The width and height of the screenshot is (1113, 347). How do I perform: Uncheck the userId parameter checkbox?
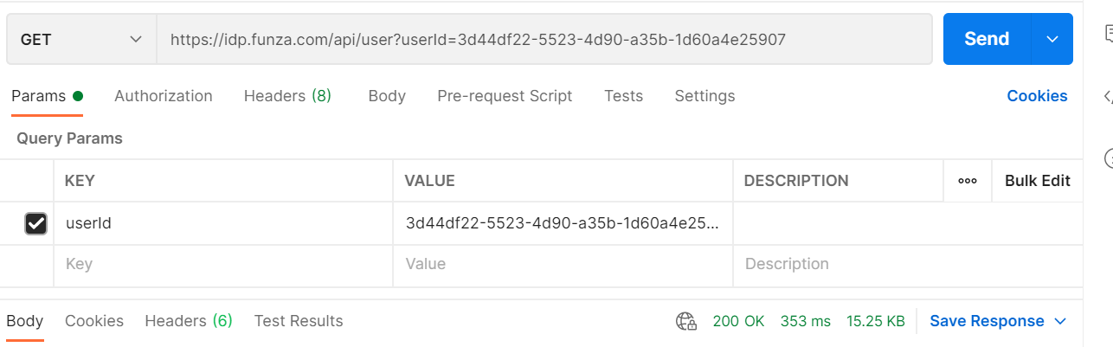point(35,224)
